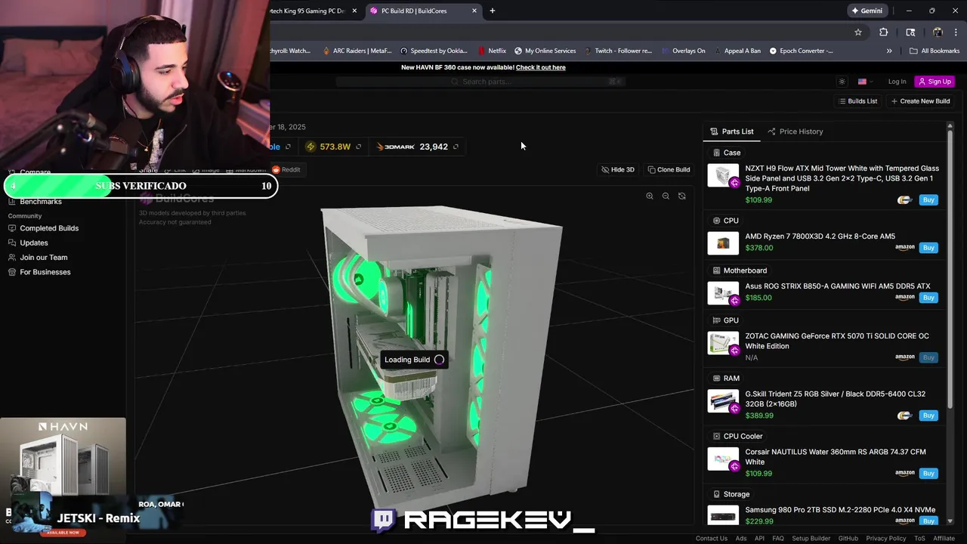Buy the NZXT H9 Flow case
The image size is (967, 544).
click(x=928, y=200)
